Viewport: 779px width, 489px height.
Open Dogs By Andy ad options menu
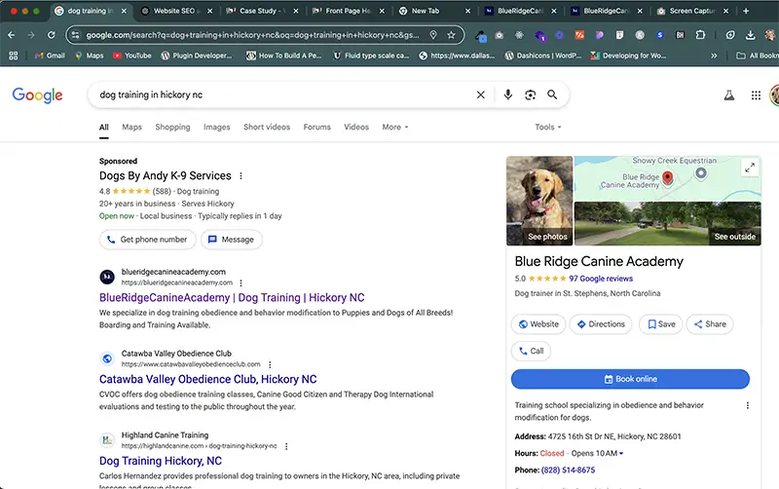[241, 176]
